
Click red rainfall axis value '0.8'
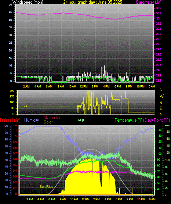pos(15,148)
